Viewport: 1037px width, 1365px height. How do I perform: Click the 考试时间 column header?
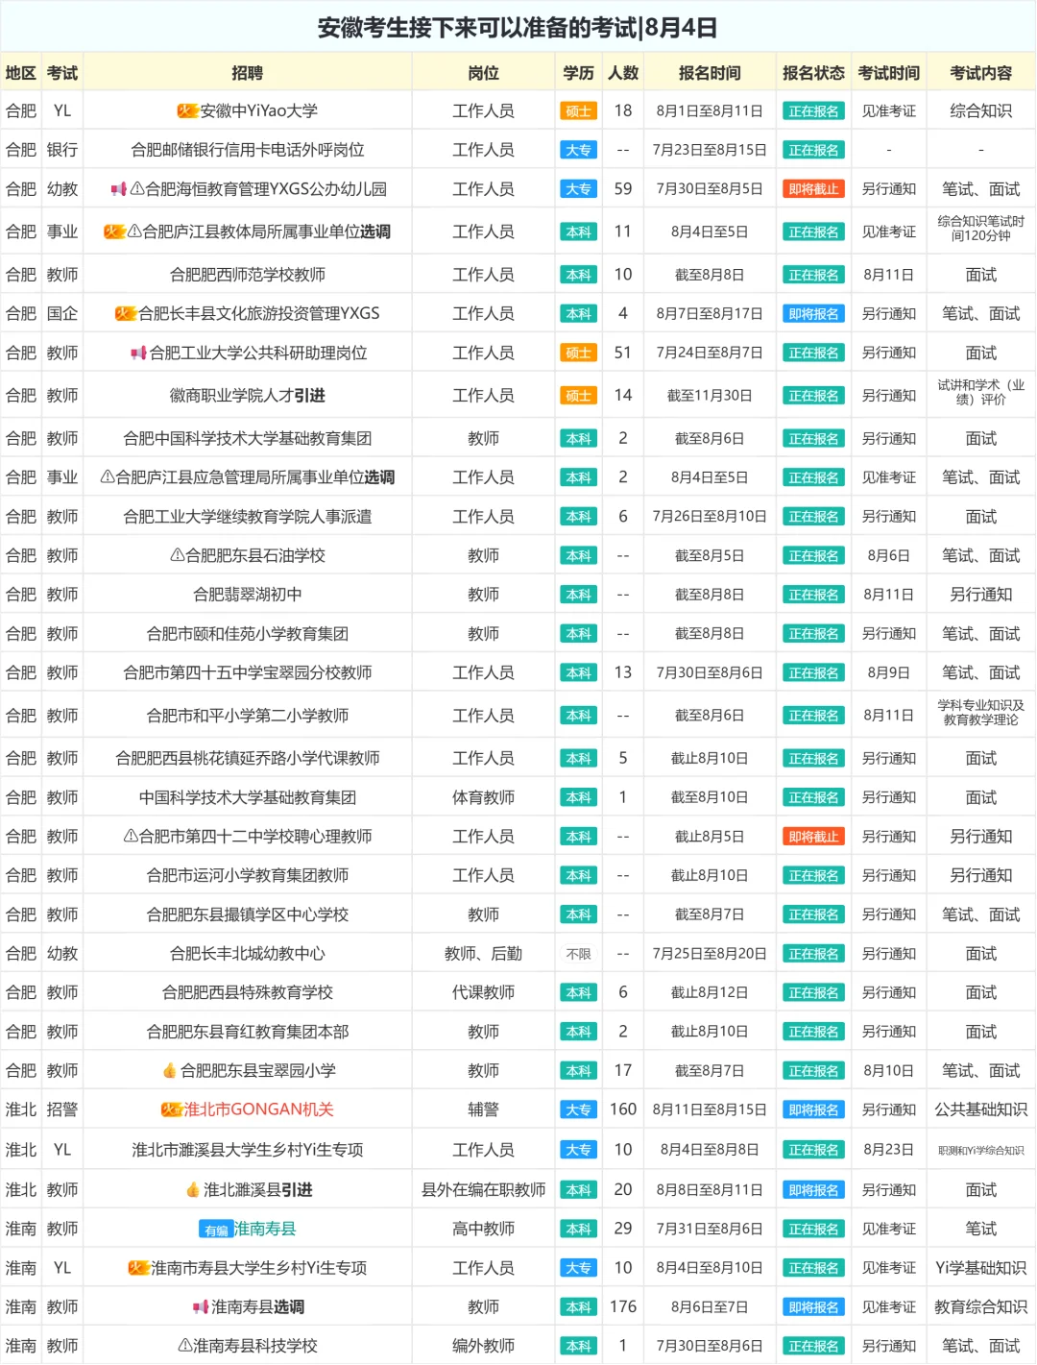coord(889,73)
